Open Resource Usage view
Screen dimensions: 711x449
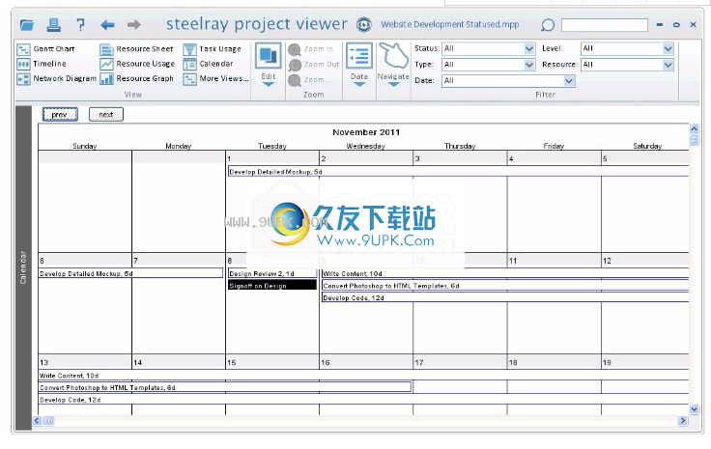pos(137,64)
